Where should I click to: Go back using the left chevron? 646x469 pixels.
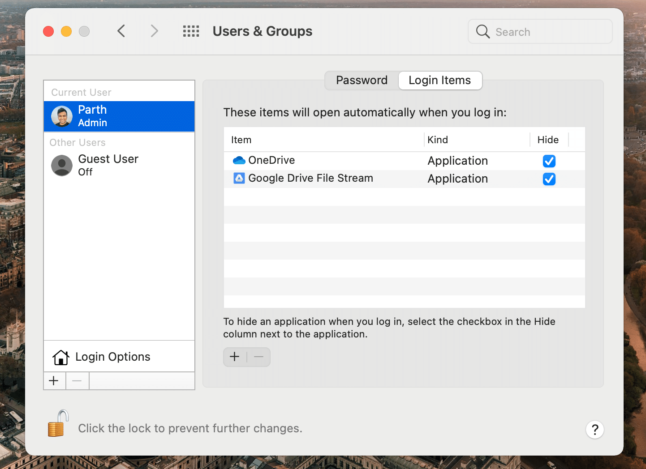(121, 31)
